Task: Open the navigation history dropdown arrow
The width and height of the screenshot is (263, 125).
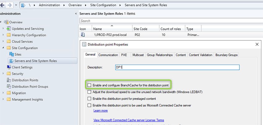Action: coord(16,5)
